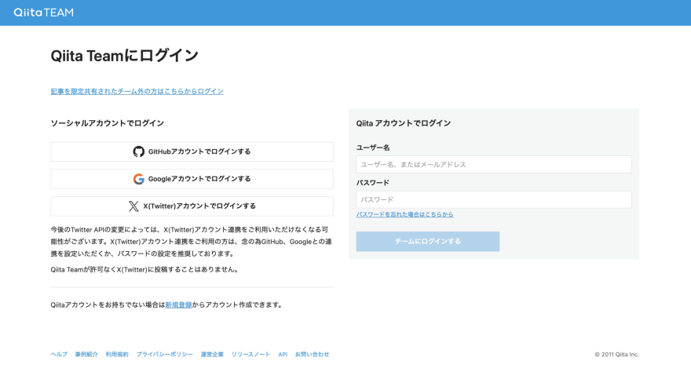Log in with GitHubアカウントでログインする button
Viewport: 691px width, 372px height.
point(192,151)
